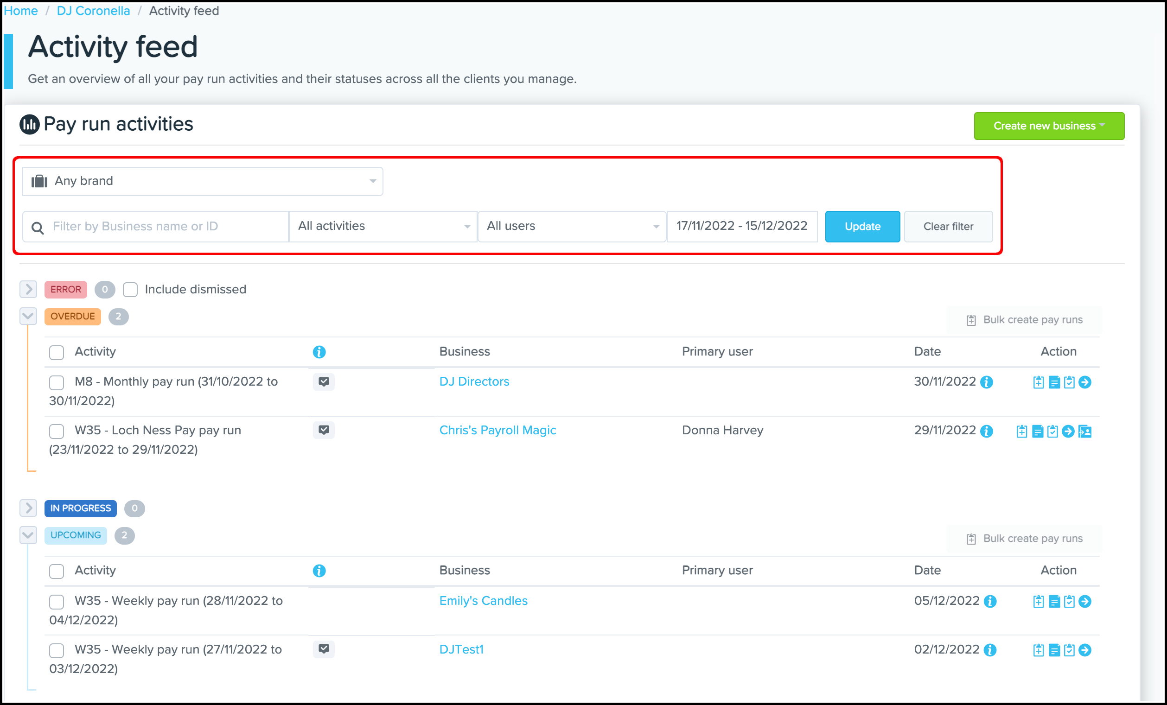Screen dimensions: 1167x705
Task: Click the OVERDUE status badge
Action: coord(72,316)
